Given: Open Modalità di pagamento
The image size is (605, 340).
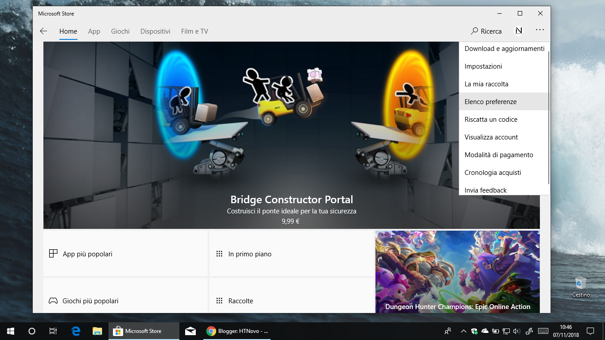Looking at the screenshot, I should point(504,155).
